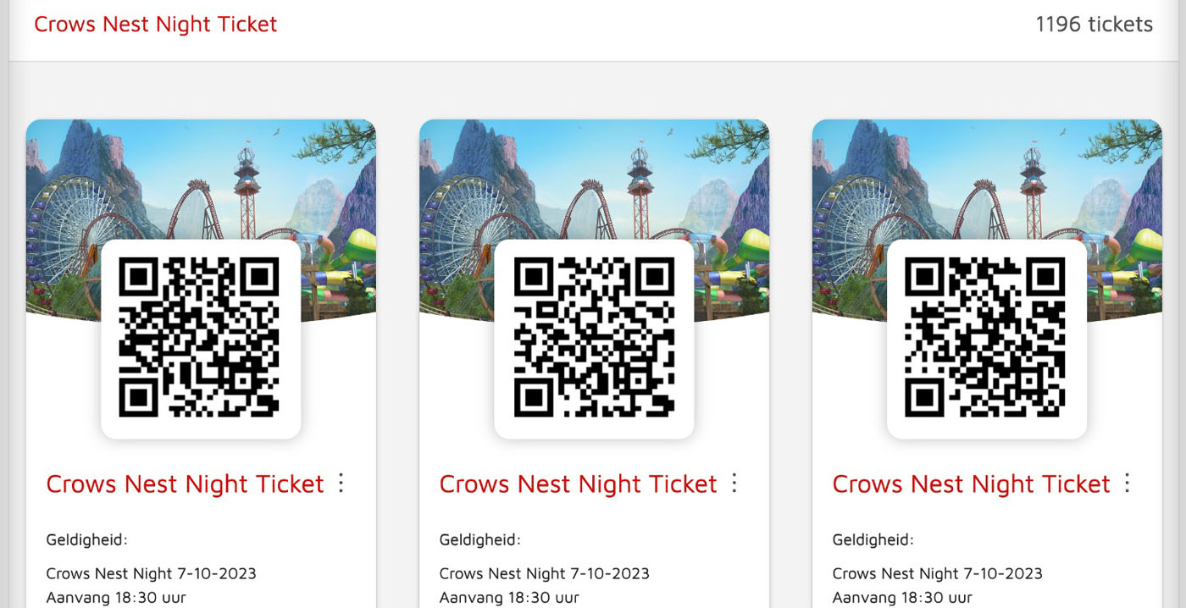Image resolution: width=1186 pixels, height=608 pixels.
Task: Click the theme park banner on the left ticket
Action: pos(201,178)
